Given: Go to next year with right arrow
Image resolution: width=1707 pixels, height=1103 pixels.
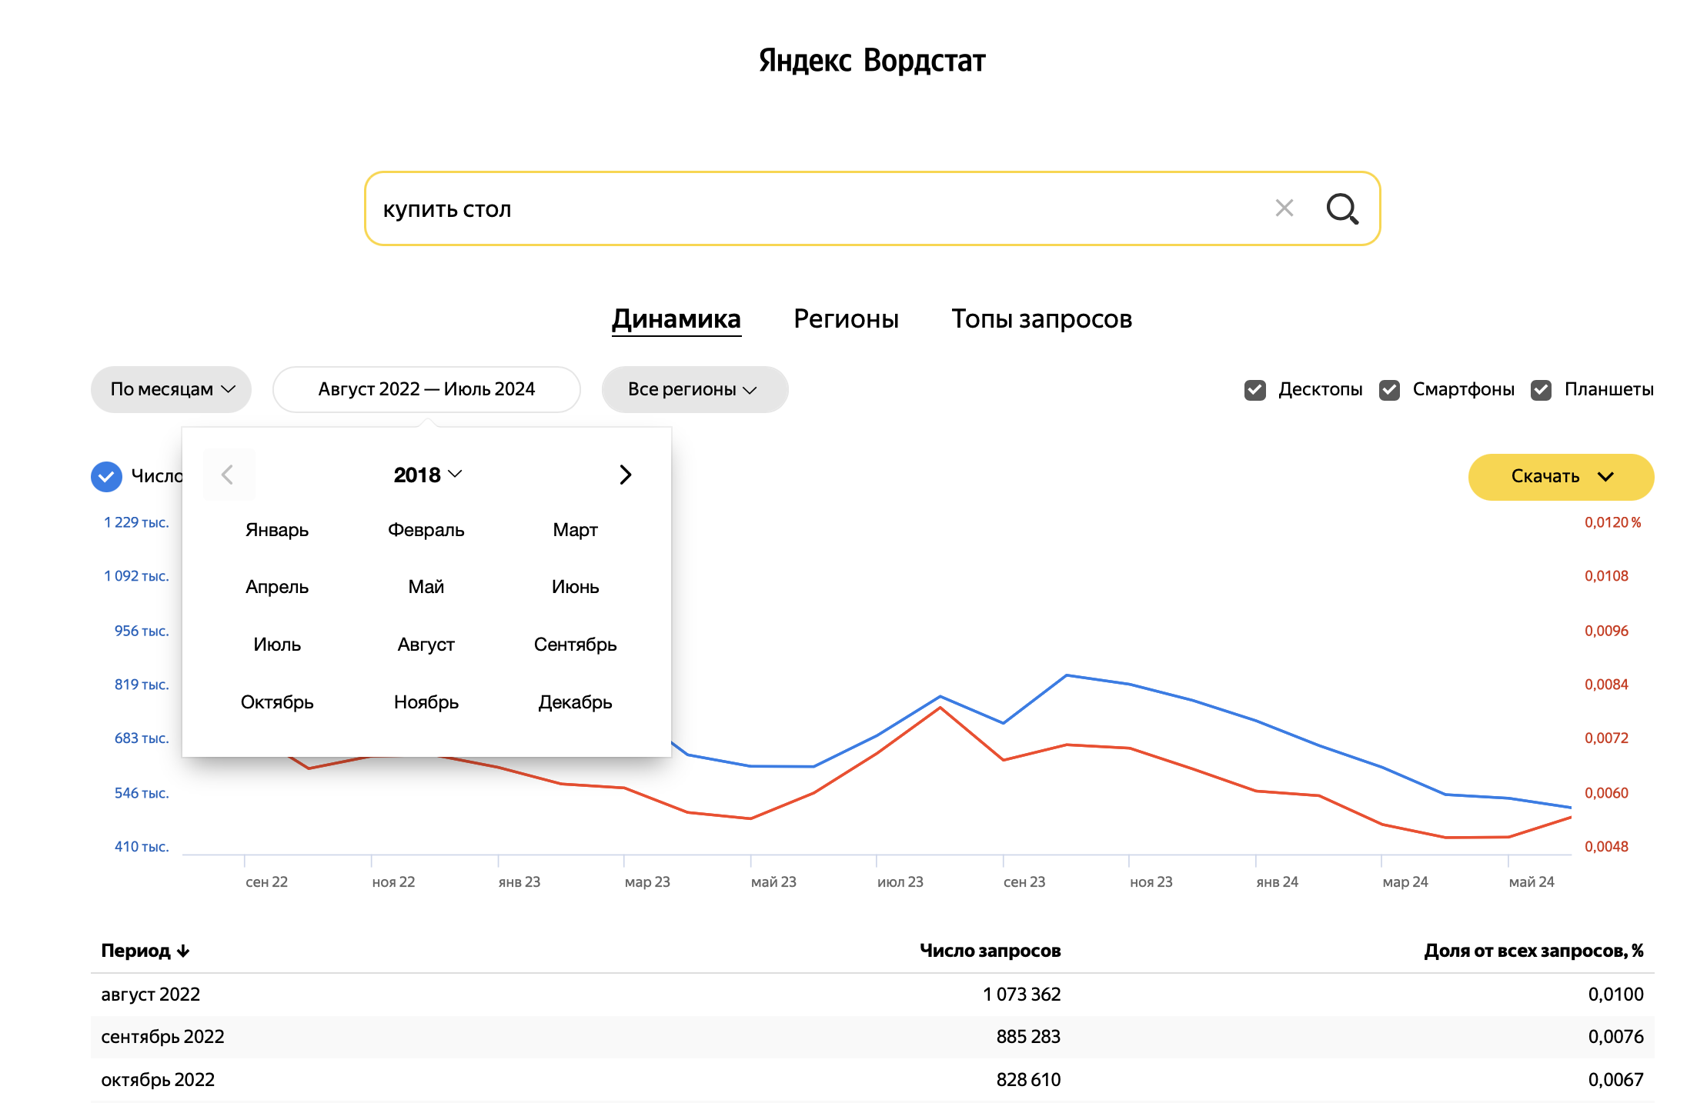Looking at the screenshot, I should pyautogui.click(x=625, y=475).
